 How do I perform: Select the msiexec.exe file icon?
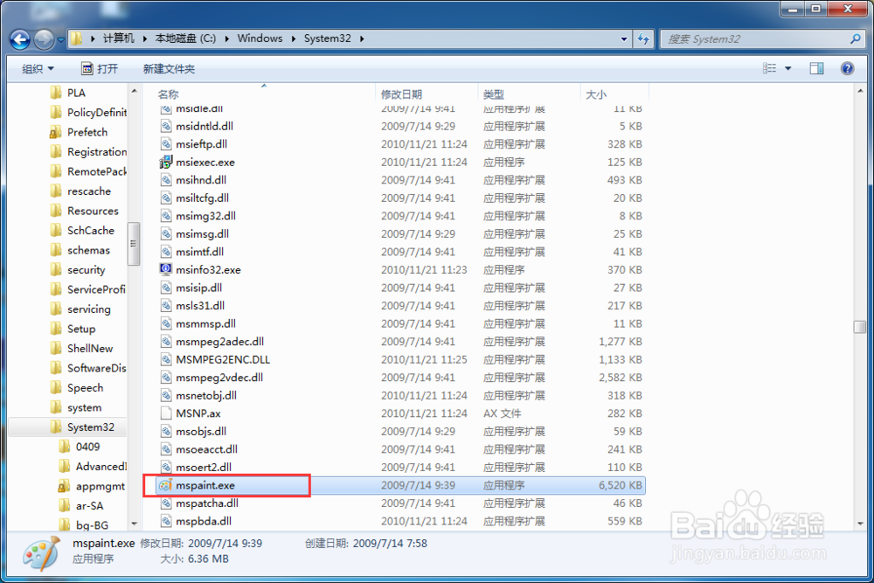165,162
